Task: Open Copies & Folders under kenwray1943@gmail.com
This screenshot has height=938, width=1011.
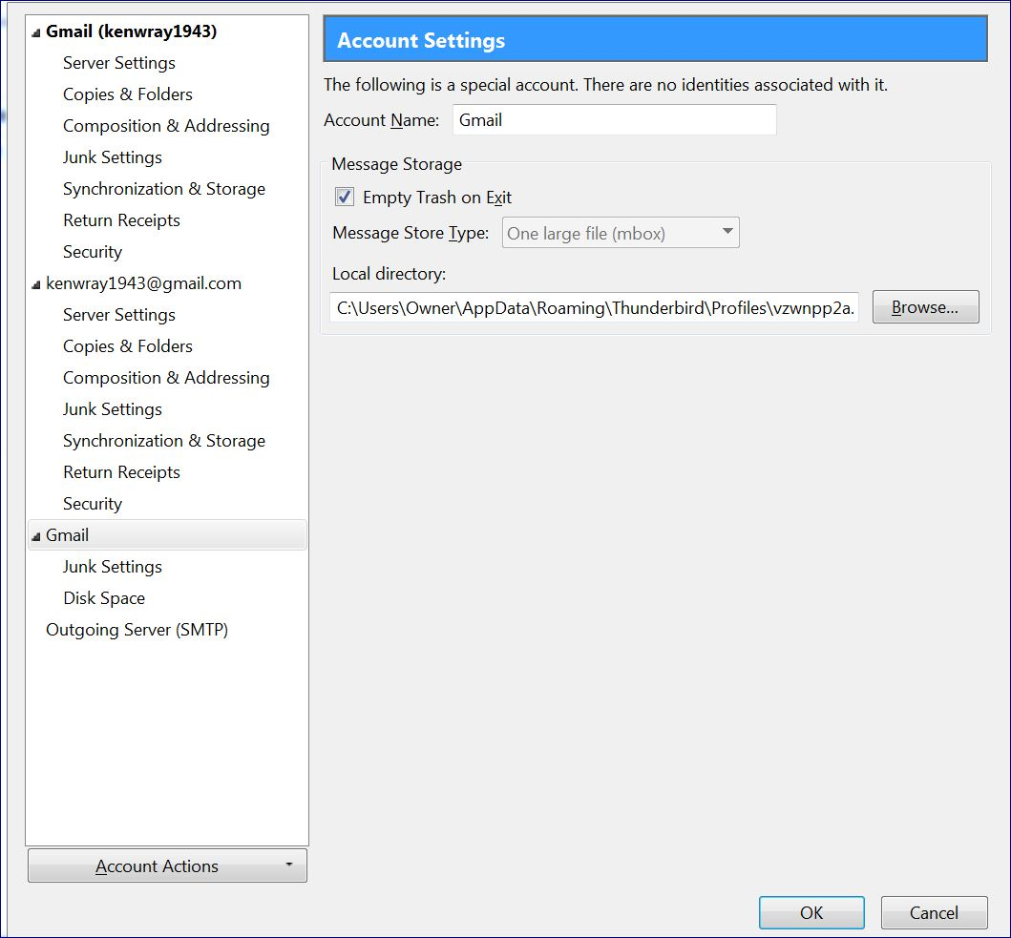Action: 128,346
